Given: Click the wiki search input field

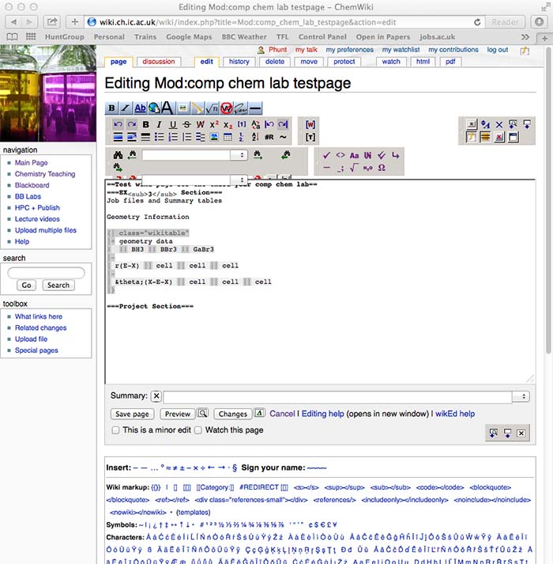Looking at the screenshot, I should tap(45, 273).
